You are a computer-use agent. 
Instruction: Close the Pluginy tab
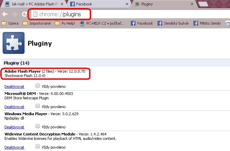click(192, 4)
